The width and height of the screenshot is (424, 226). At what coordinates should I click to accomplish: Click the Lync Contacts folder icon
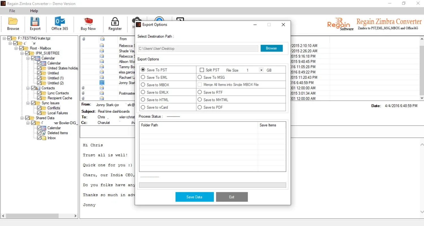coord(44,93)
